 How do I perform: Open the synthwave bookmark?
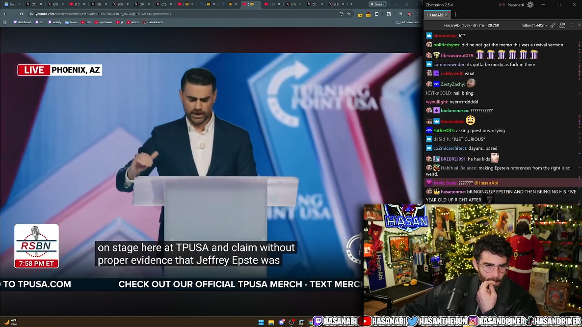pos(103,22)
